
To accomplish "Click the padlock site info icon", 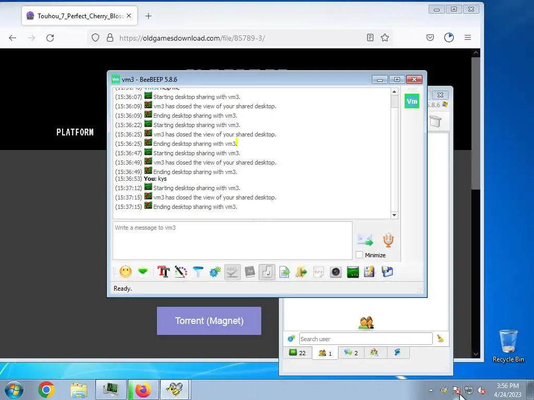I will point(110,37).
